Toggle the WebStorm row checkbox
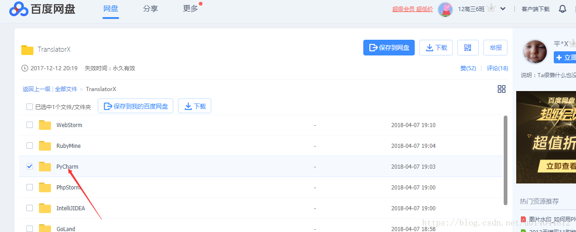576x232 pixels. (30, 125)
